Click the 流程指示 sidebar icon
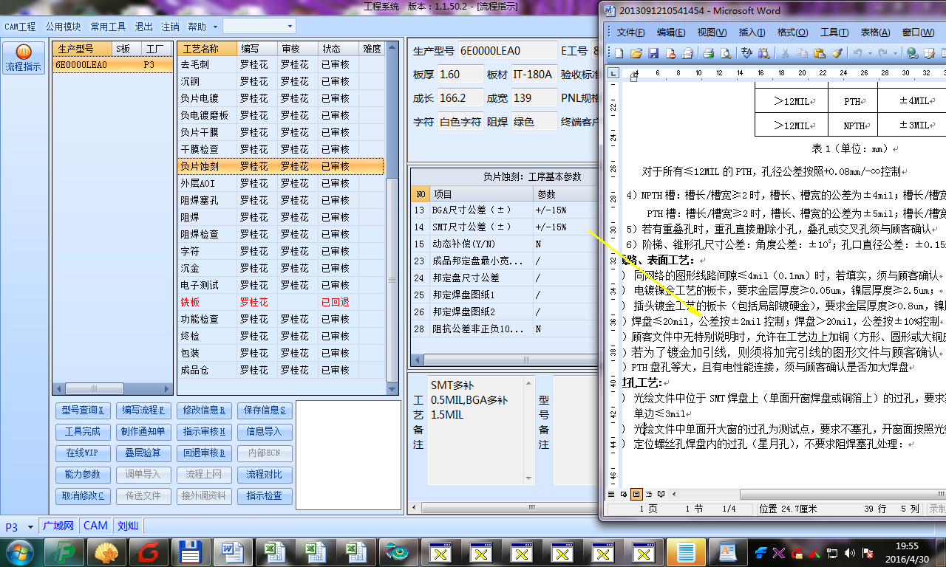The height and width of the screenshot is (567, 946). [24, 58]
